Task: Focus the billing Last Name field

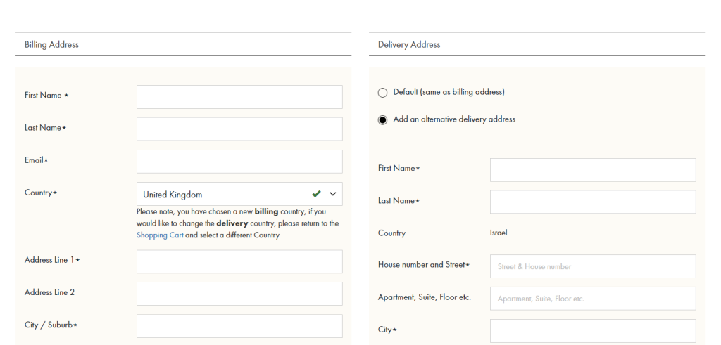Action: [239, 129]
